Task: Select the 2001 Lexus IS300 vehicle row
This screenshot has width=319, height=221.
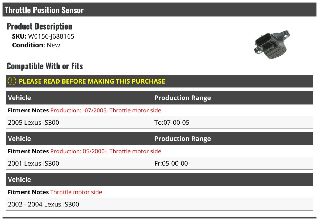Action: point(33,163)
